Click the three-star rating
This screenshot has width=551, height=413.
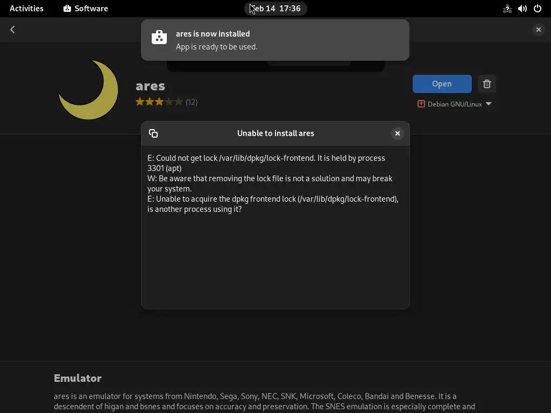pyautogui.click(x=159, y=102)
